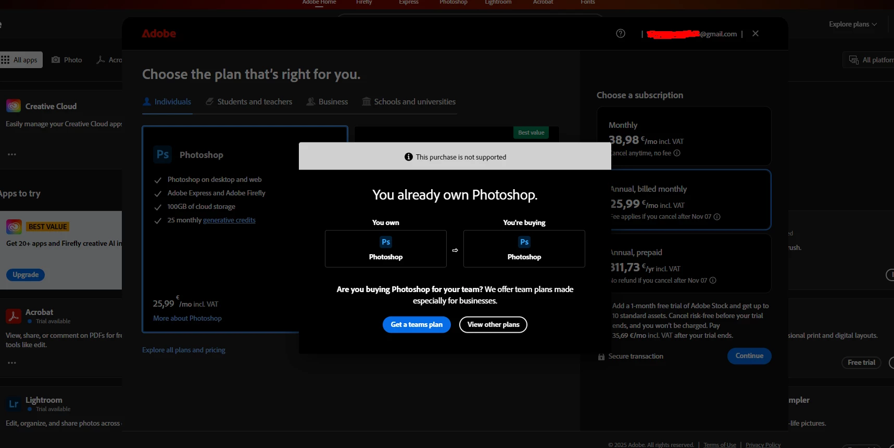Click Upgrade button in Best Value card
Viewport: 894px width, 448px height.
(x=26, y=275)
